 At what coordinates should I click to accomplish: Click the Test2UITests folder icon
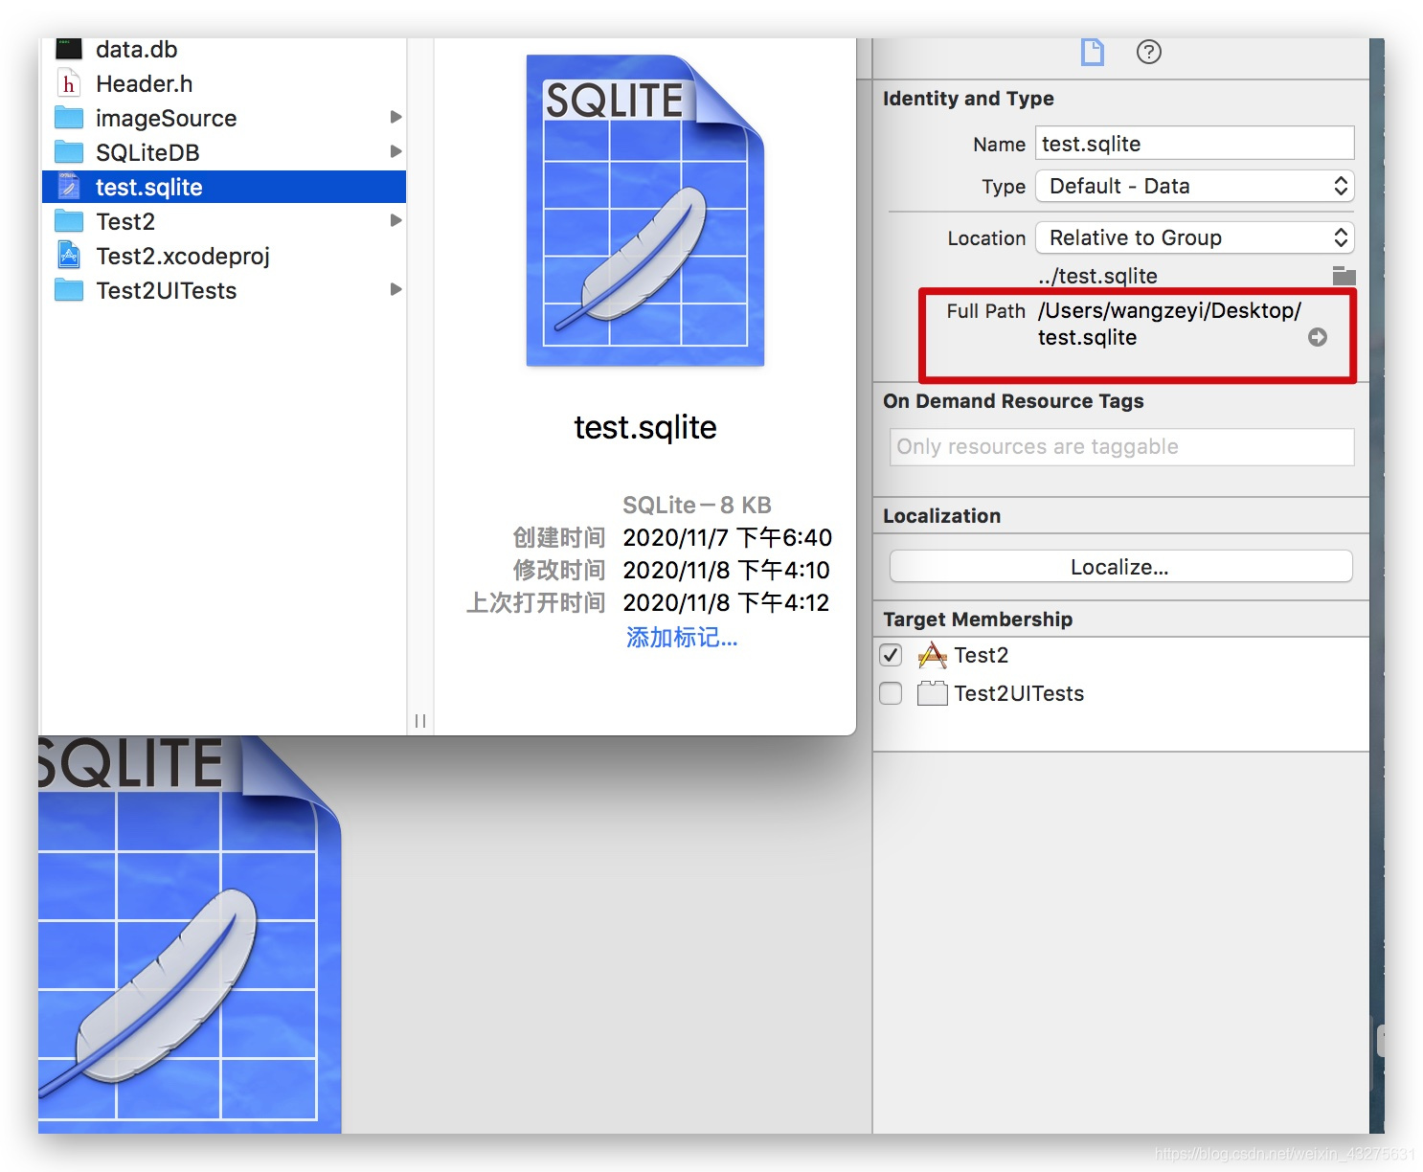69,290
